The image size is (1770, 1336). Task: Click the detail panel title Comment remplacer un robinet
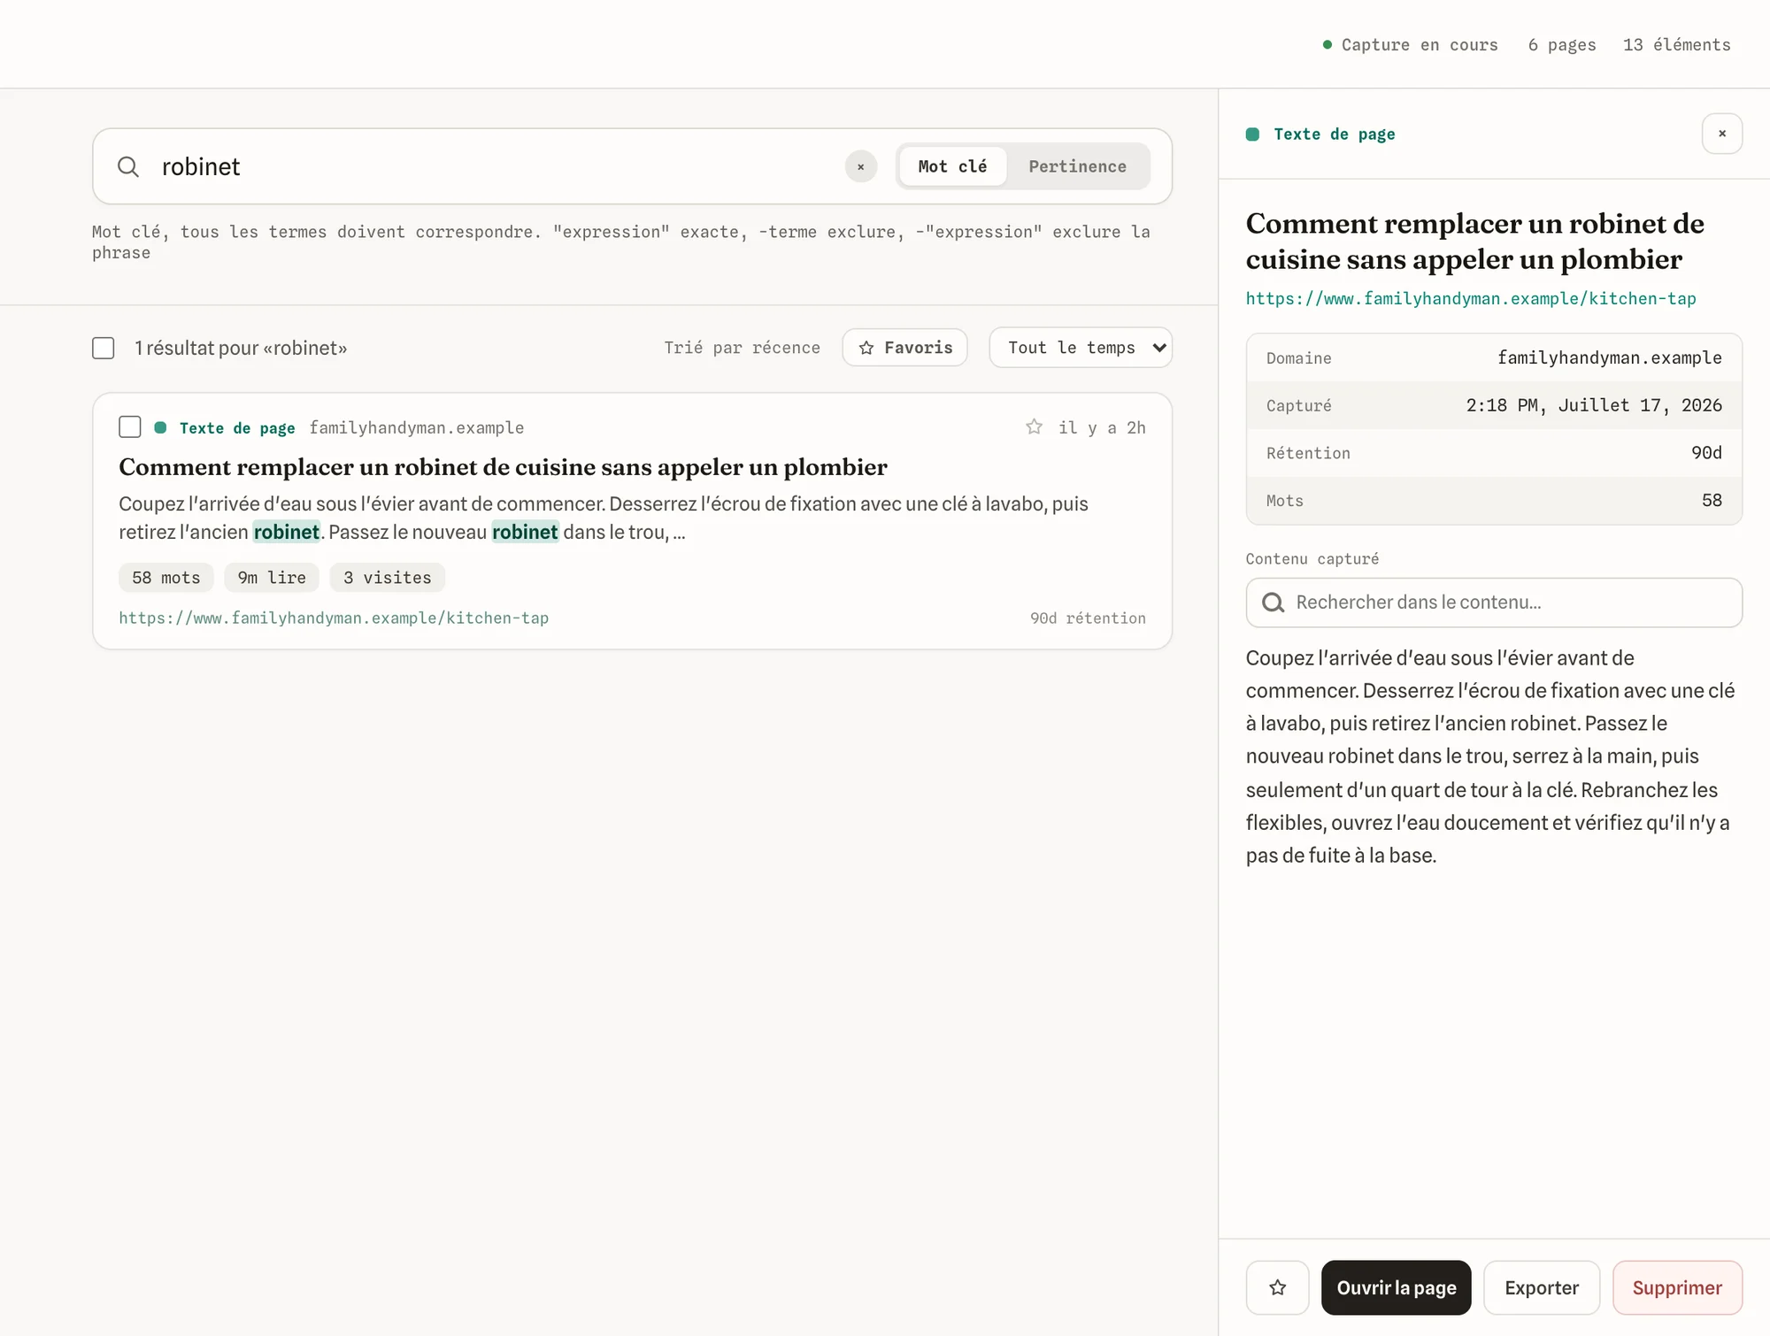pyautogui.click(x=1474, y=242)
